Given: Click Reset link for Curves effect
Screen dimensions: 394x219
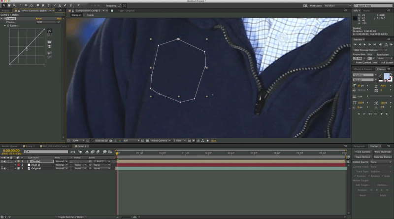Looking at the screenshot, I should [38, 19].
